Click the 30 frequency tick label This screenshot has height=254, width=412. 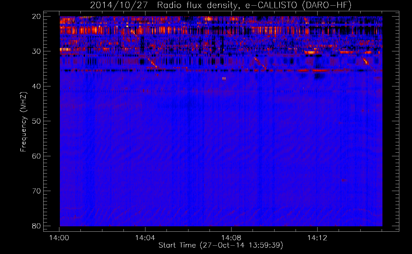pos(36,51)
